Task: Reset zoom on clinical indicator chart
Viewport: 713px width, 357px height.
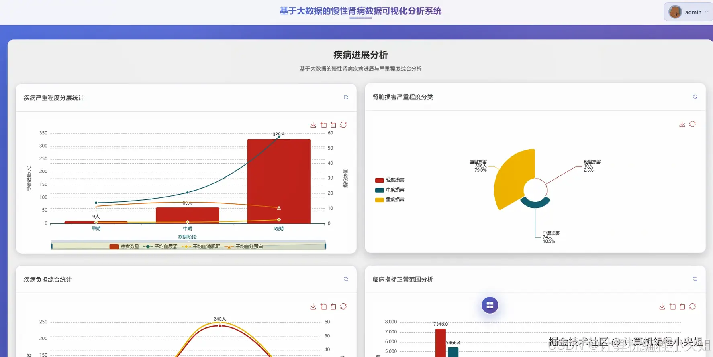Action: point(682,306)
